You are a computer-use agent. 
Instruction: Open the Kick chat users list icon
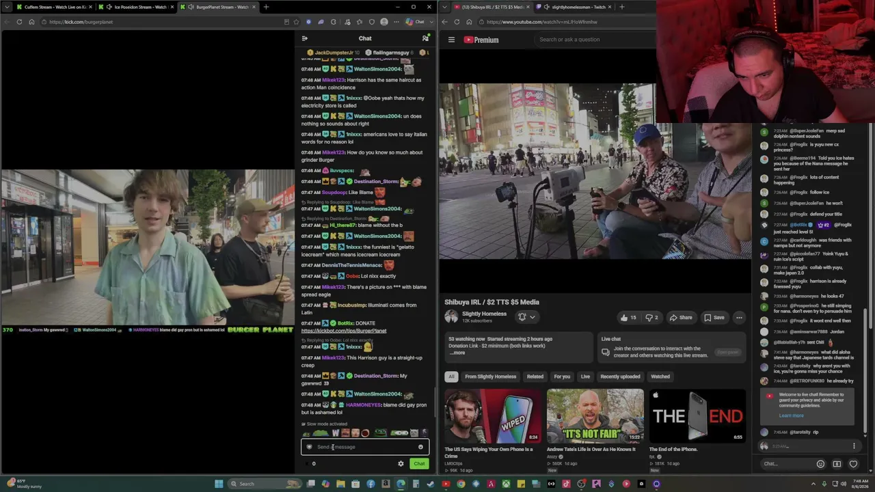(x=425, y=38)
